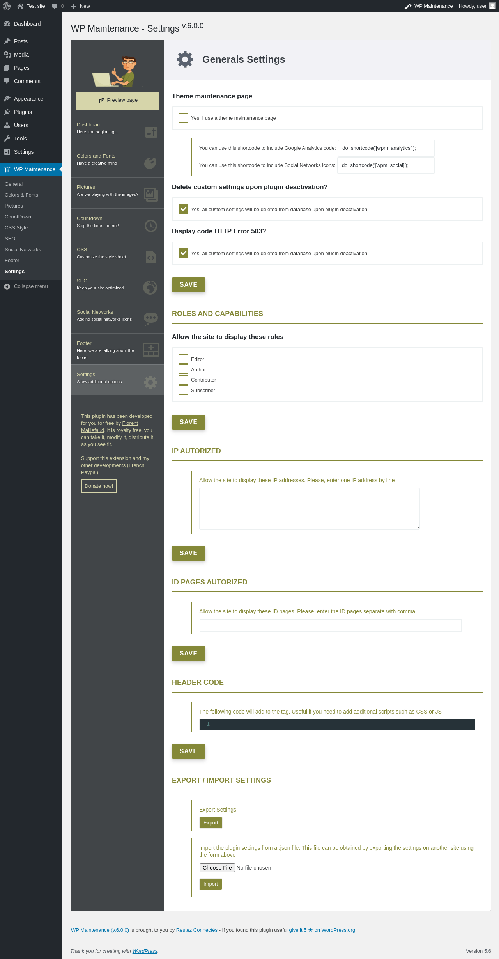Click the Posts pin icon

7,41
